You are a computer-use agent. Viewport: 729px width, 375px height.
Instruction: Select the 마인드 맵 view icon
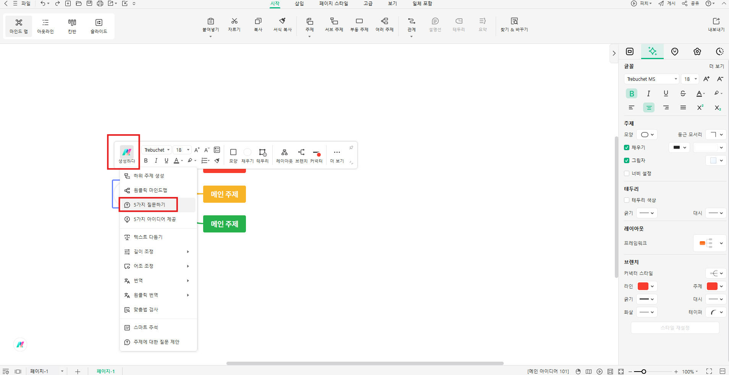point(19,26)
